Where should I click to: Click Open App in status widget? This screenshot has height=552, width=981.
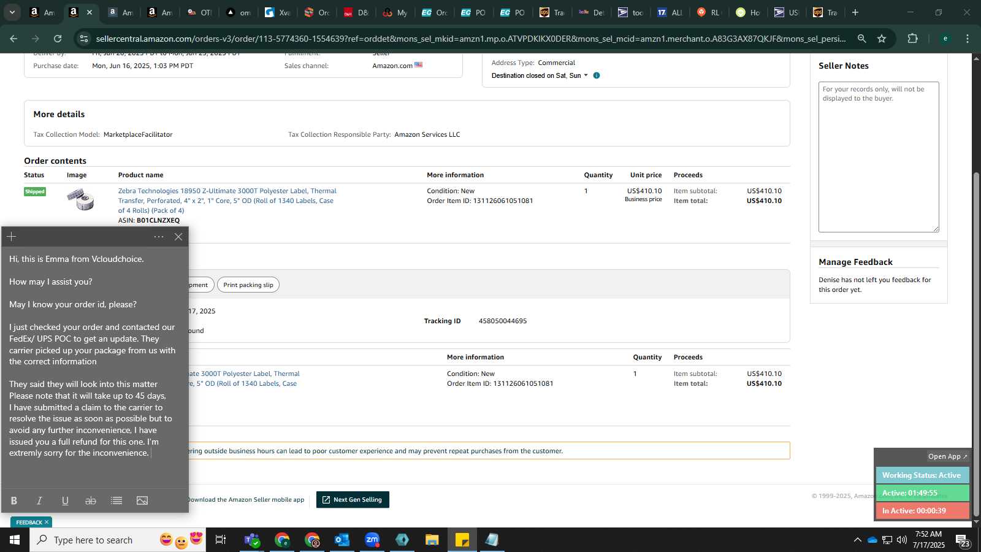[947, 456]
